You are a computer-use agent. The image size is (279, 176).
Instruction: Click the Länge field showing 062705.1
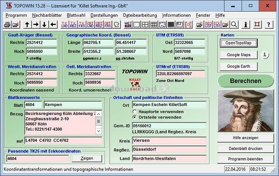pyautogui.click(x=98, y=43)
